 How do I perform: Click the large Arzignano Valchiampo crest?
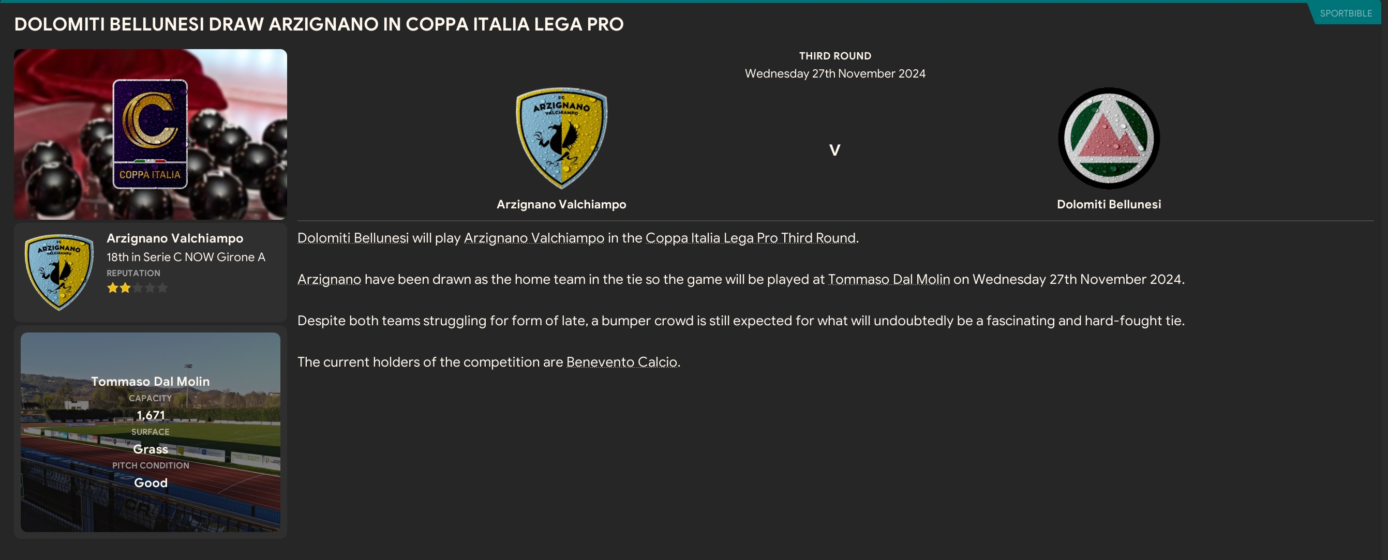click(x=561, y=138)
